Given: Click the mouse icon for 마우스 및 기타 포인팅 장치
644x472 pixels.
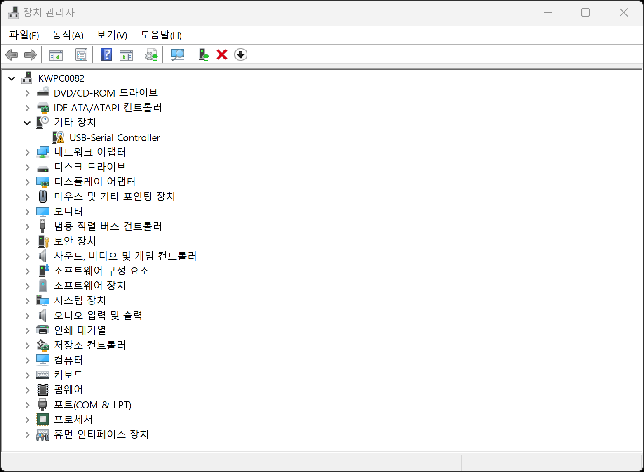Looking at the screenshot, I should (x=43, y=196).
